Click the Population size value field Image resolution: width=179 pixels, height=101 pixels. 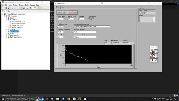61,27
